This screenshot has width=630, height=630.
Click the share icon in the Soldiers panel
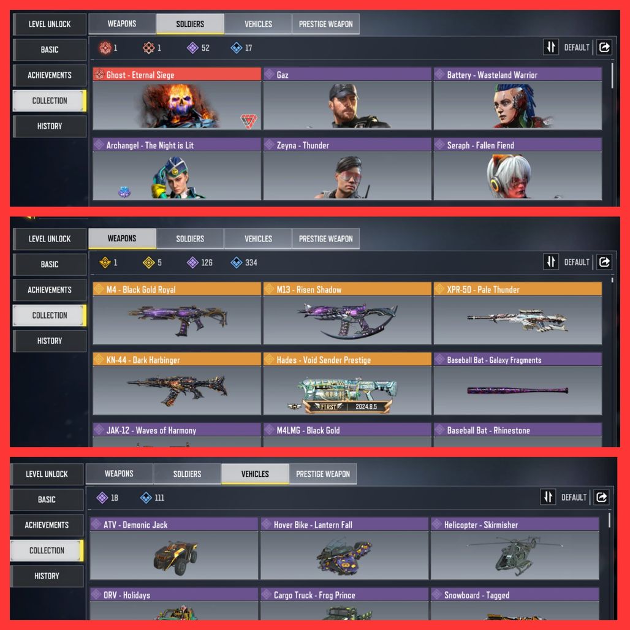pos(604,47)
